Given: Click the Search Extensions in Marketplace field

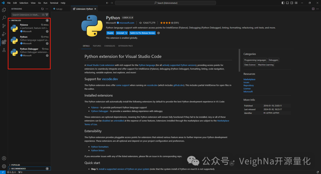Looking at the screenshot, I should coord(26,15).
